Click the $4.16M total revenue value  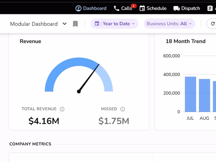[44, 121]
